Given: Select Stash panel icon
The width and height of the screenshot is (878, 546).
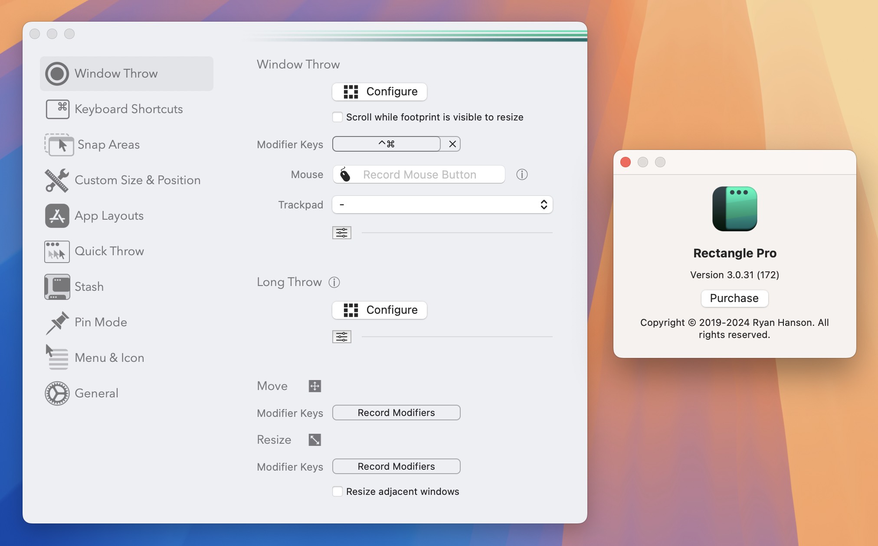Looking at the screenshot, I should pyautogui.click(x=57, y=287).
